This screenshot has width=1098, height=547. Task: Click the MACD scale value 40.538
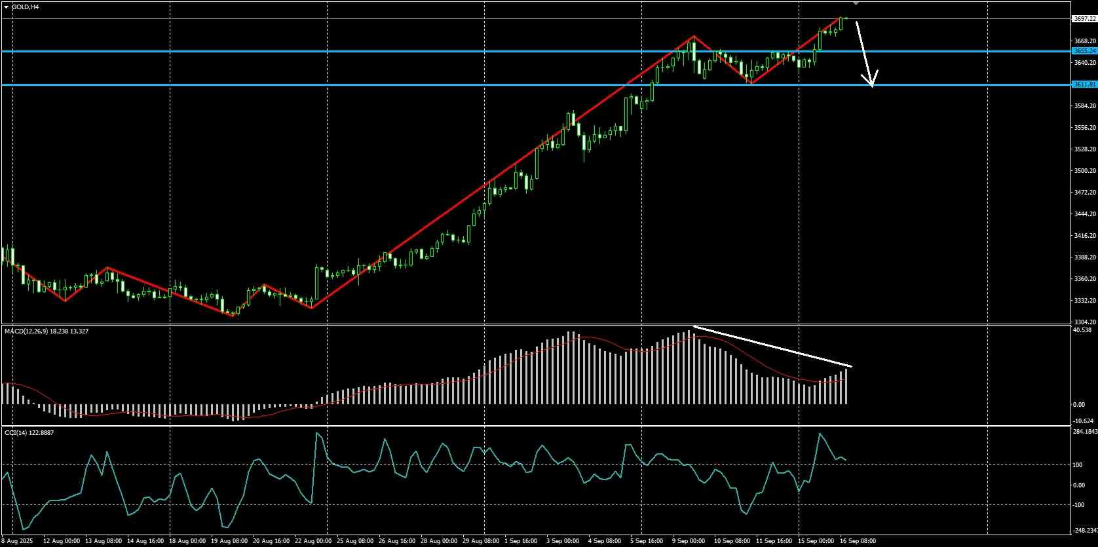coord(1082,330)
